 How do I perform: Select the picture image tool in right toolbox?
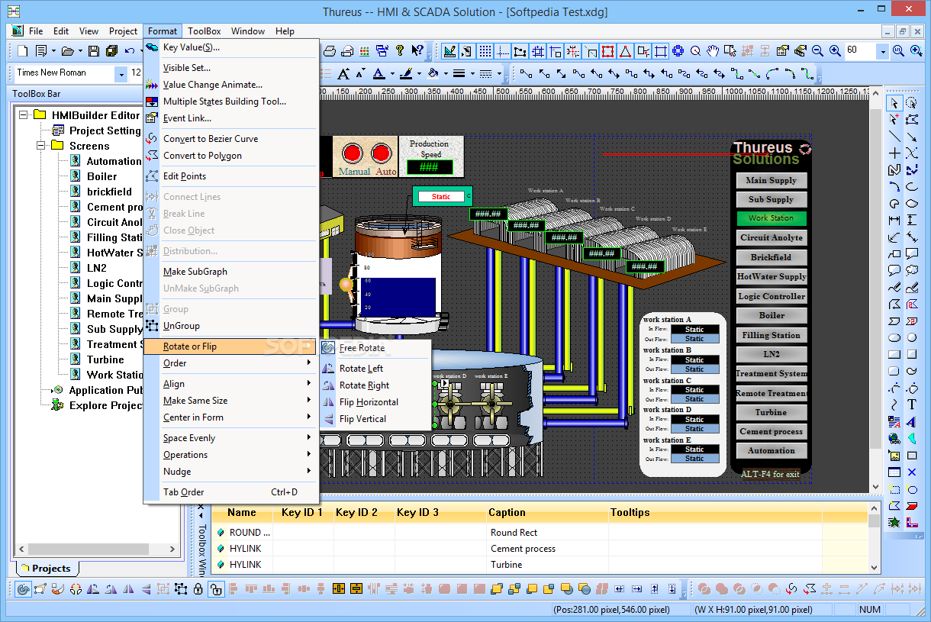coord(894,455)
